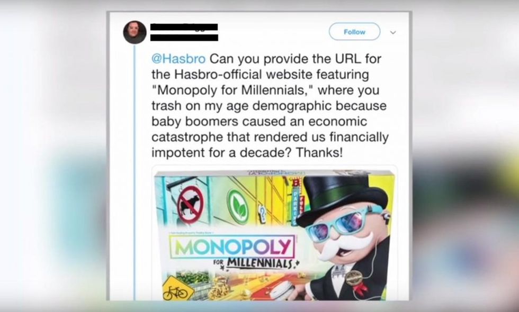The width and height of the screenshot is (519, 312).
Task: Click Mr. Monopoly's black top hat
Action: click(341, 198)
